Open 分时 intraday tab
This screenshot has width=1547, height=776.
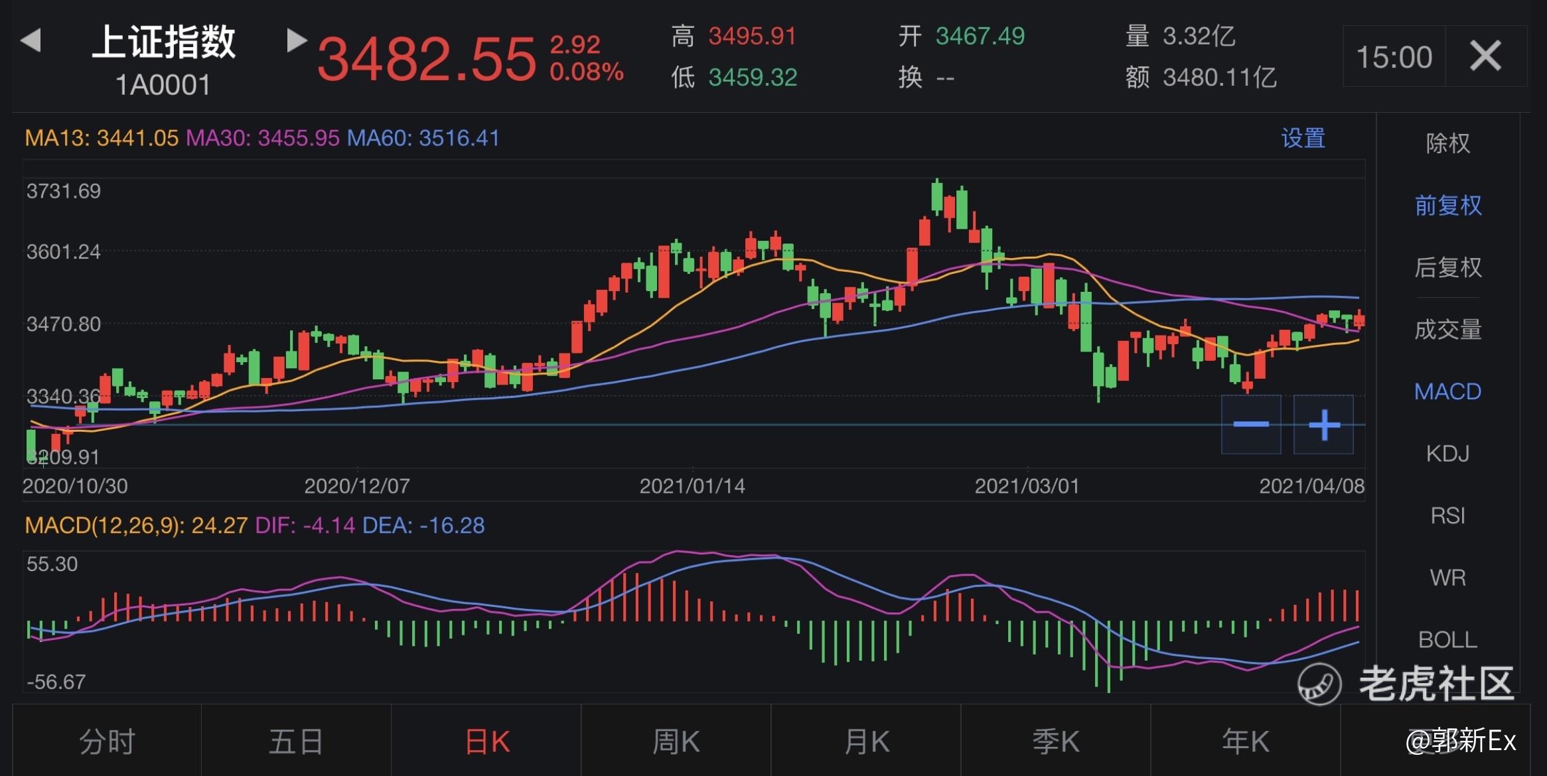pos(107,741)
